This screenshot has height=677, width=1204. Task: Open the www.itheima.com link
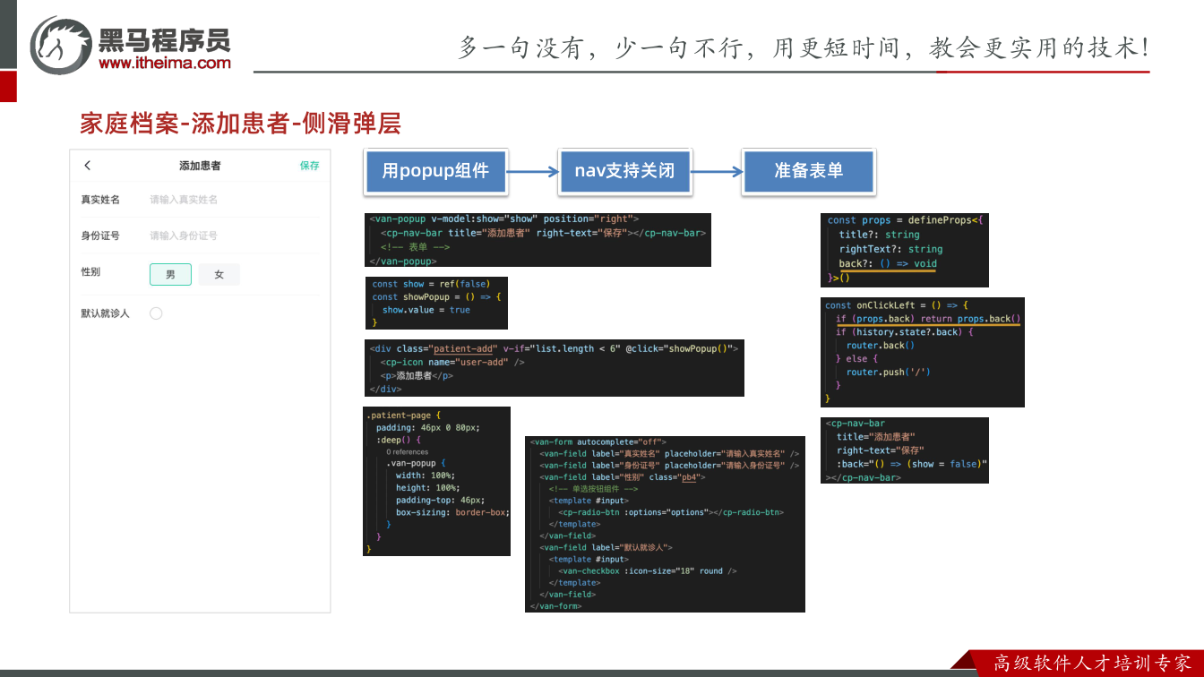pos(165,63)
